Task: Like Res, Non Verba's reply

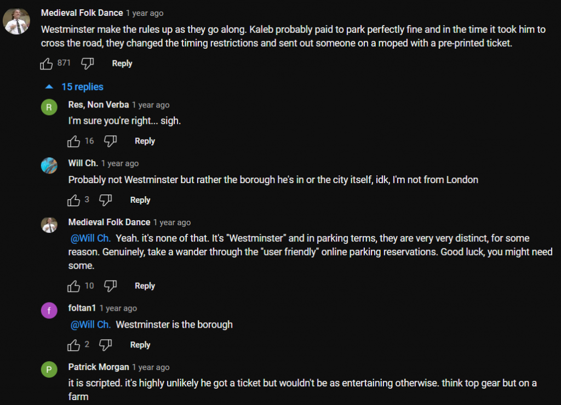Action: [x=74, y=141]
